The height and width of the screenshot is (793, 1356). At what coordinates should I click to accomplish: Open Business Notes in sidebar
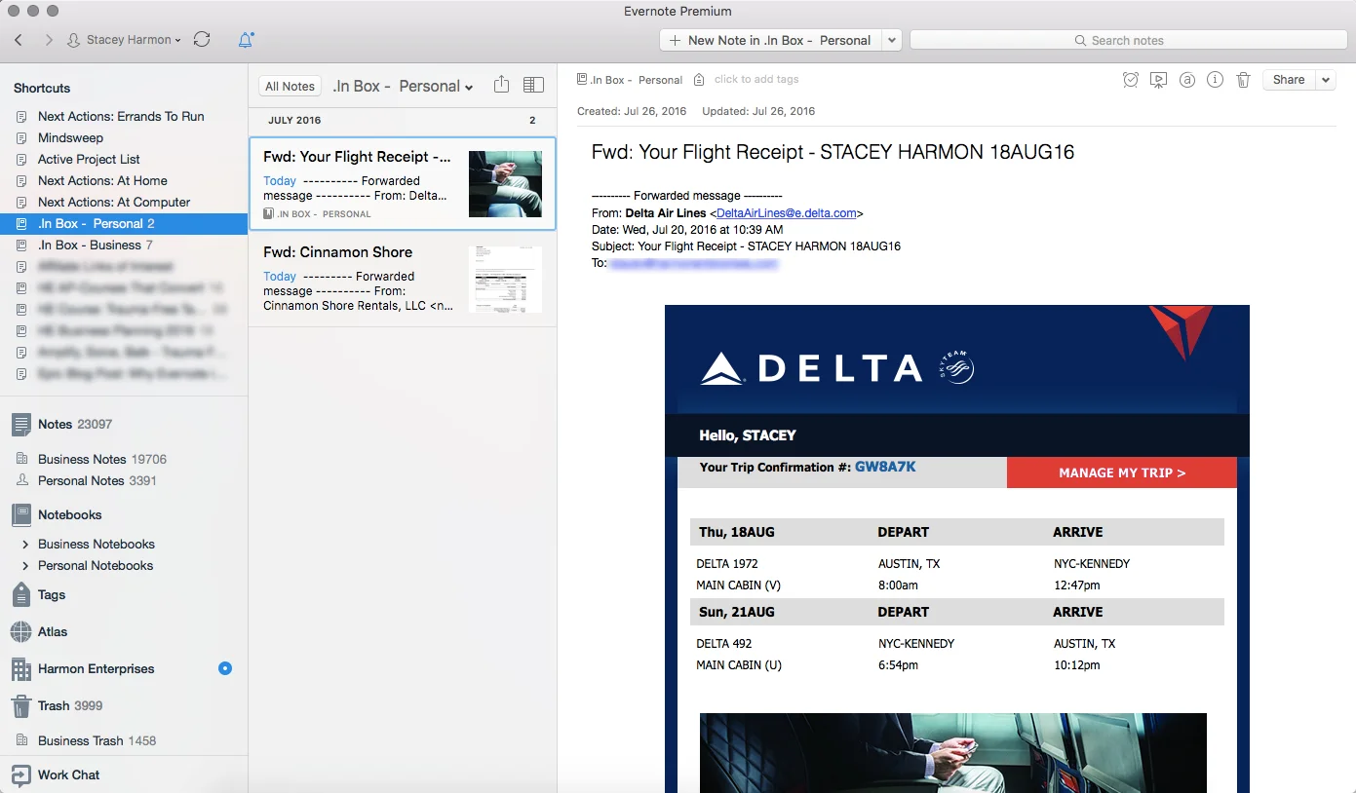click(x=101, y=459)
